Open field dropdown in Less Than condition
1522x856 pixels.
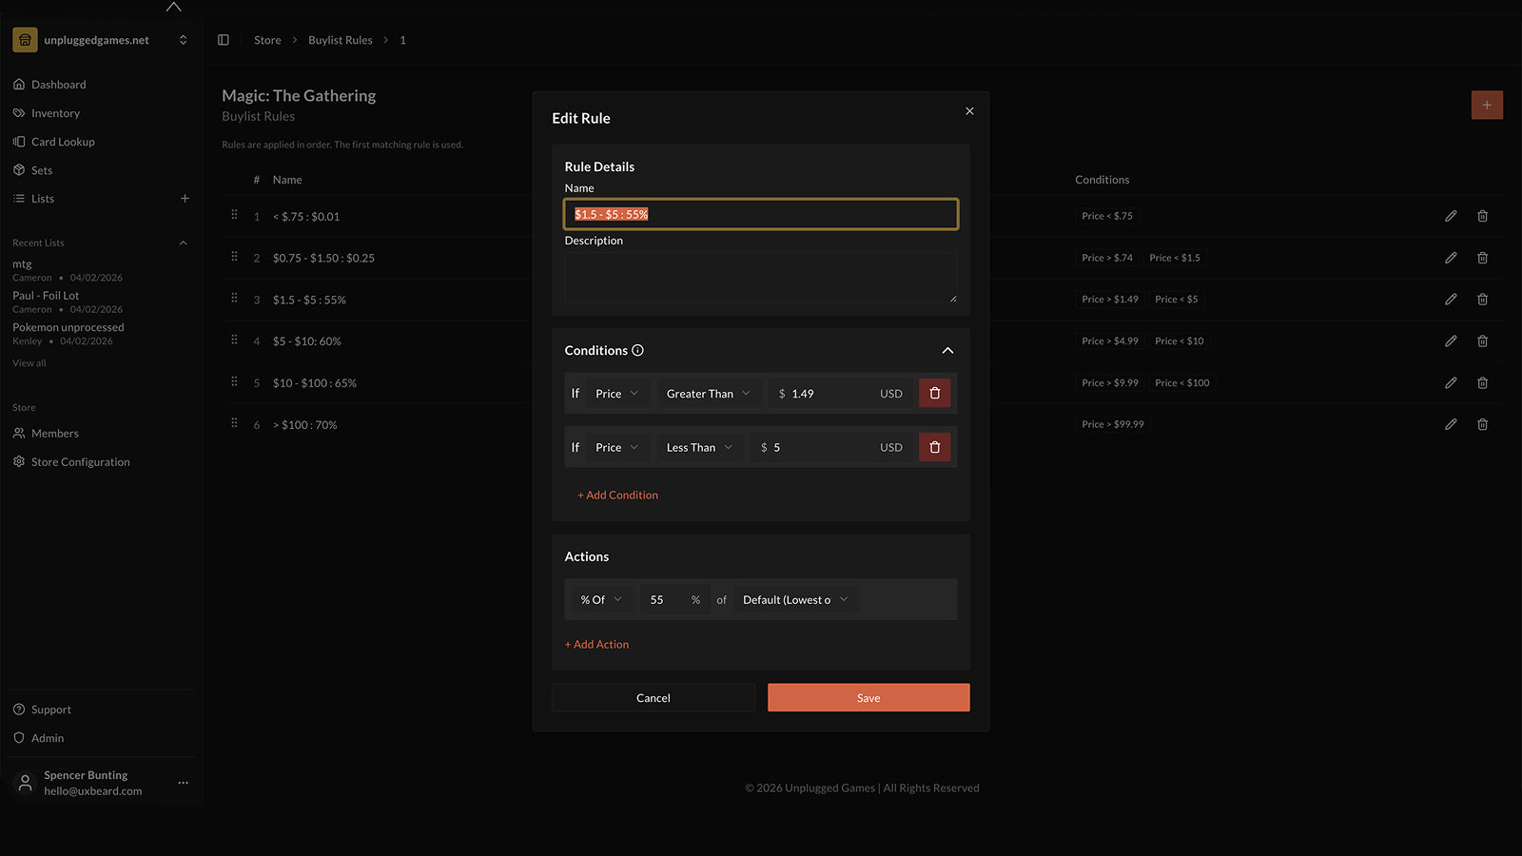pos(616,447)
